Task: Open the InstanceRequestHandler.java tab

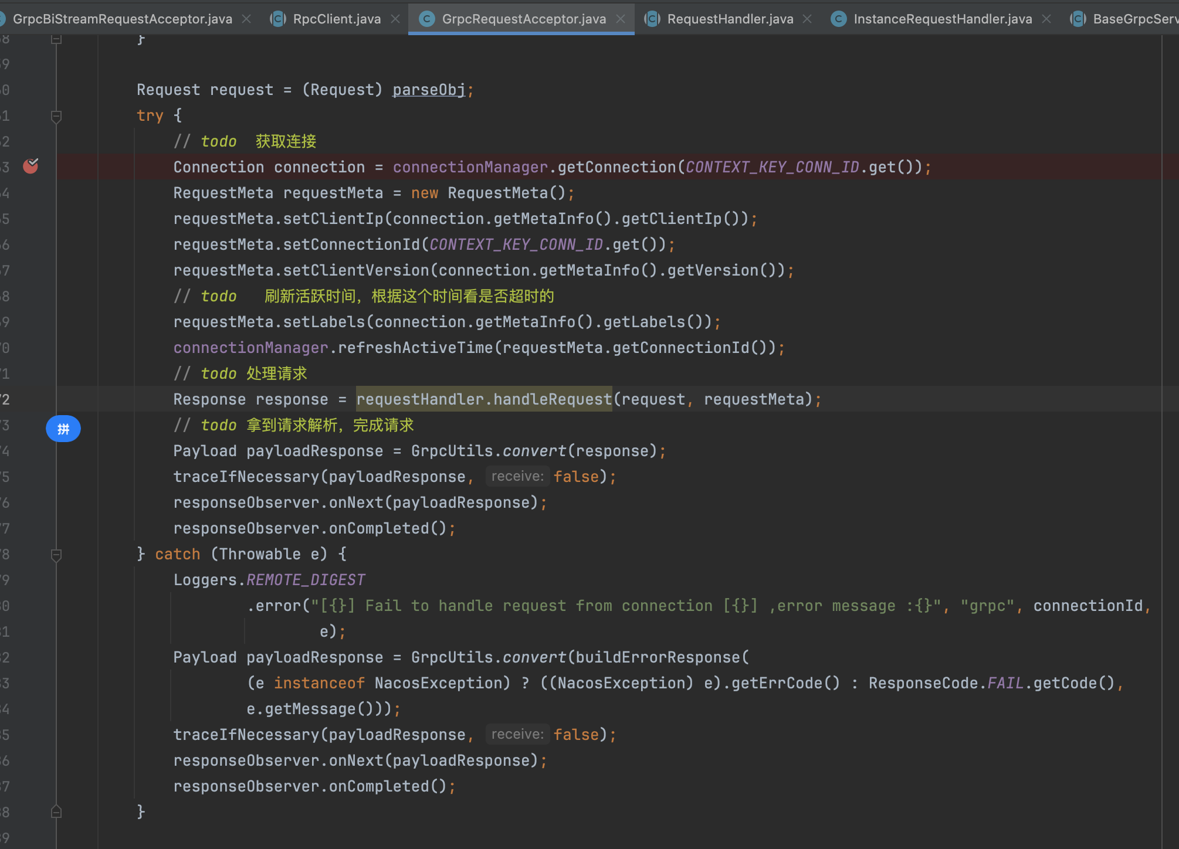Action: point(943,19)
